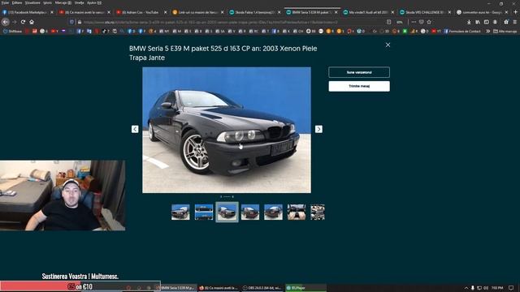Select the first car thumbnail
The image size is (520, 292).
(x=180, y=213)
